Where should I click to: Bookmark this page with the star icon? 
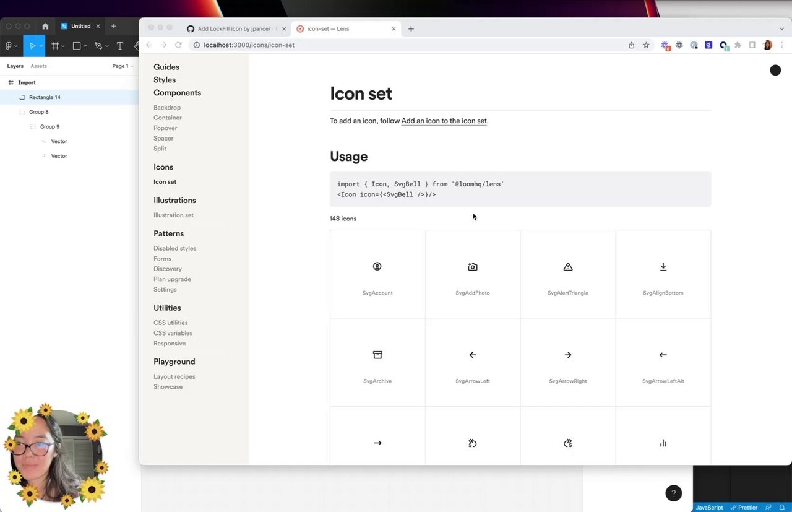[646, 45]
